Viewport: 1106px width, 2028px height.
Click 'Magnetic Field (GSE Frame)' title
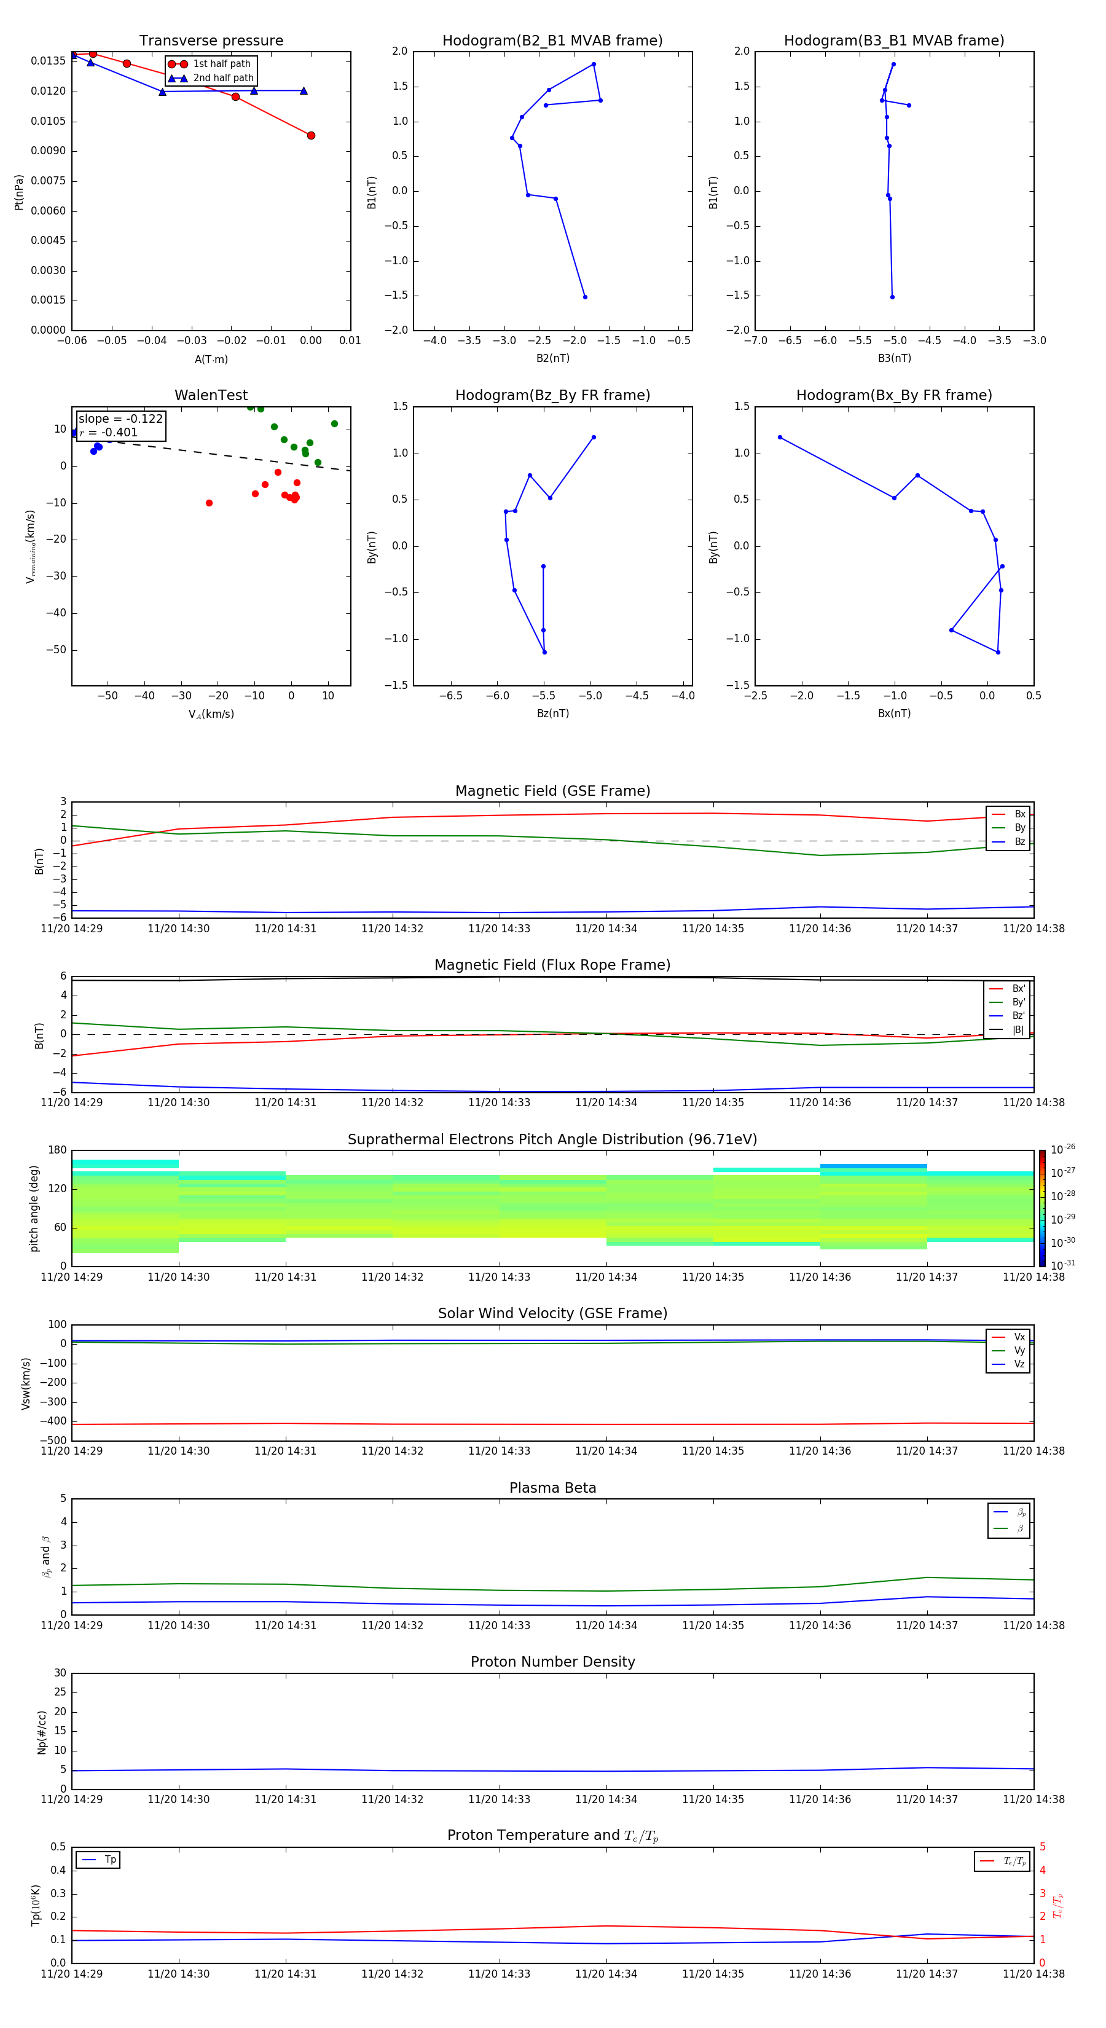[x=552, y=791]
